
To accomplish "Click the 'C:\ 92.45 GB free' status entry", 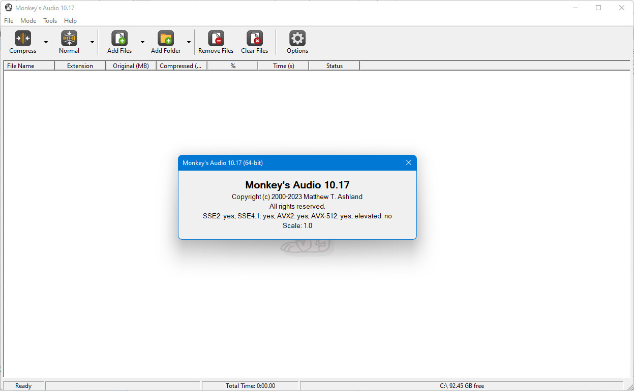I will [x=462, y=386].
